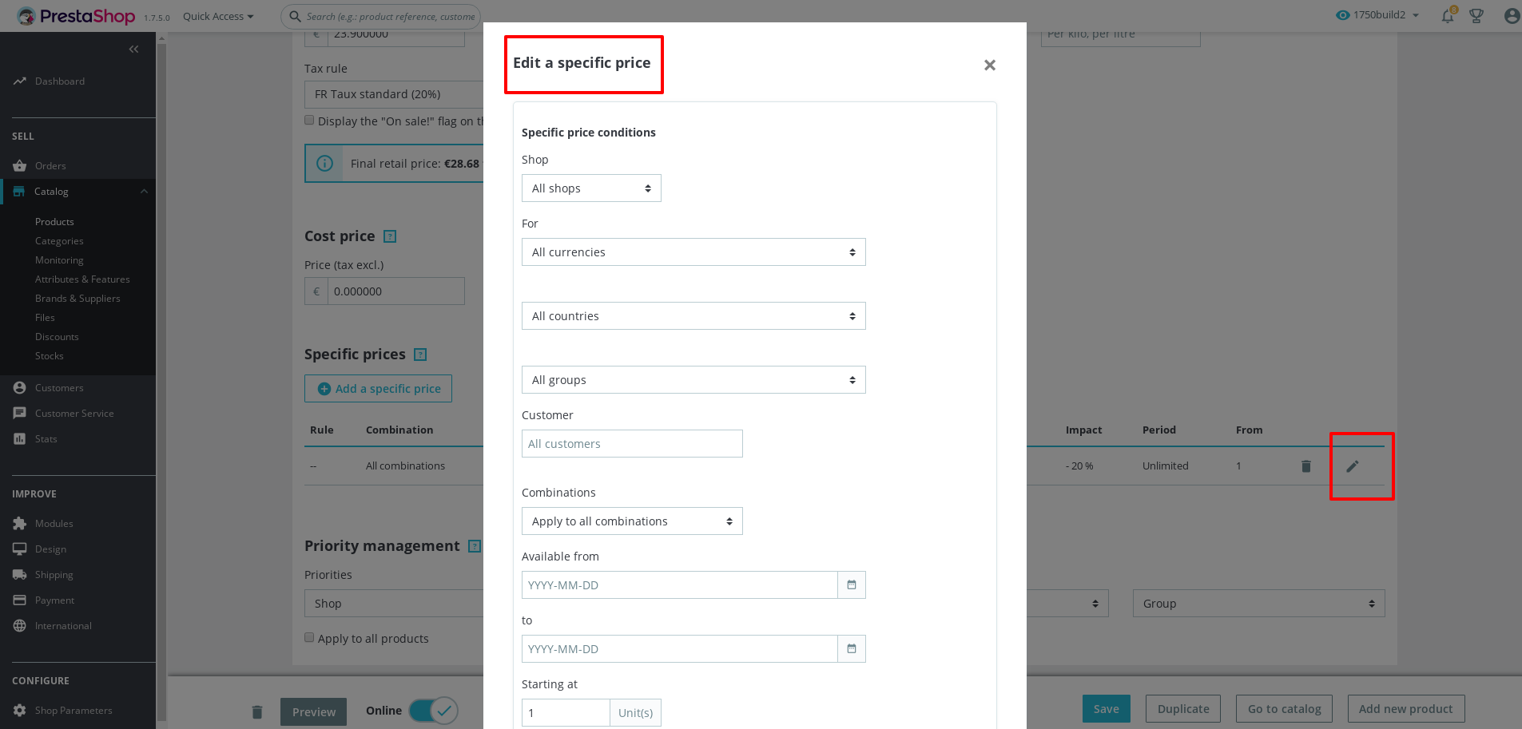
Task: Enable the On sale flag checkbox
Action: point(309,120)
